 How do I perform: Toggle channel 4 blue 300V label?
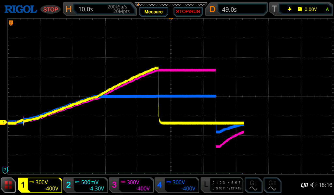tap(176, 185)
